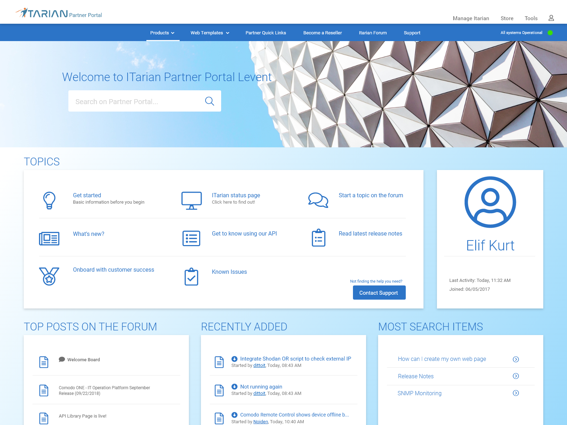Open ITarian status page link

coord(236,195)
